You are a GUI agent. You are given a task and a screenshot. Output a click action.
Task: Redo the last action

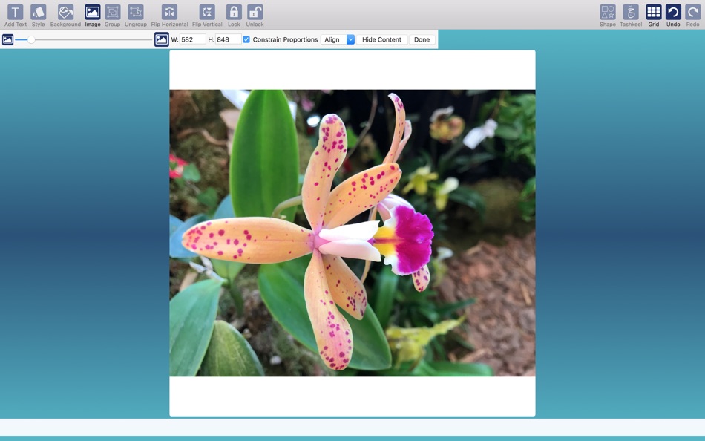692,13
